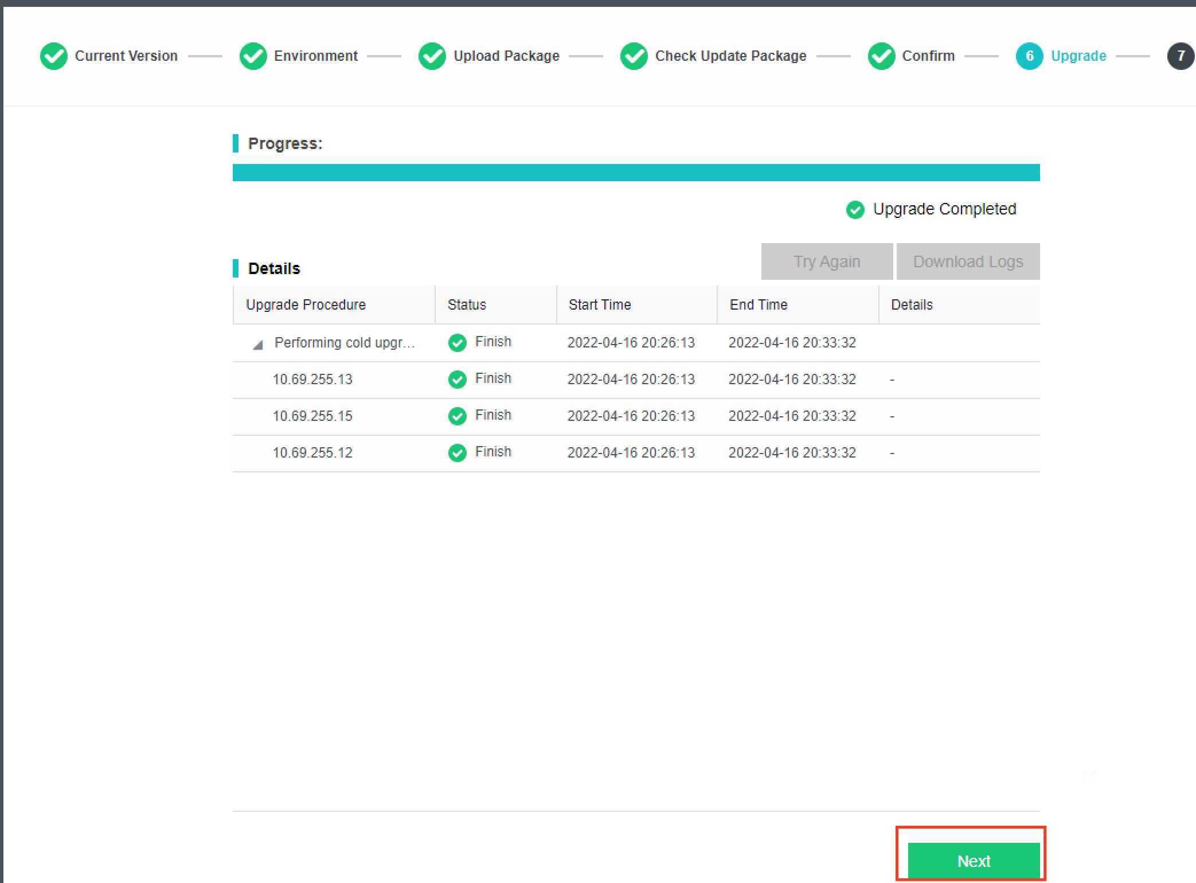Click Finish text in 10.69.255.15 row
The width and height of the screenshot is (1196, 883).
[x=493, y=415]
